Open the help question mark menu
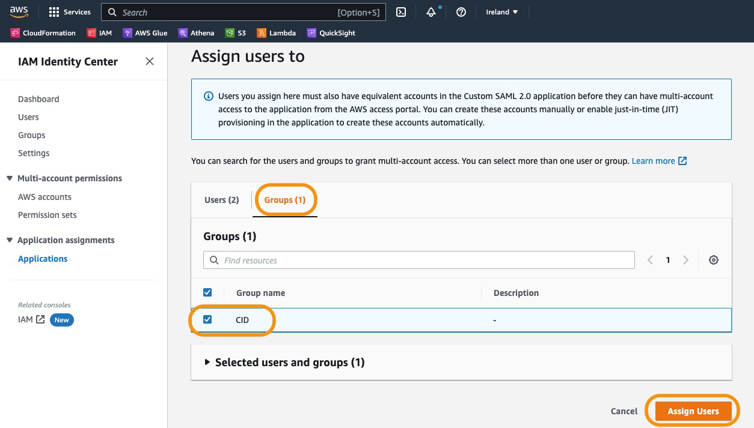Image resolution: width=754 pixels, height=428 pixels. (461, 12)
